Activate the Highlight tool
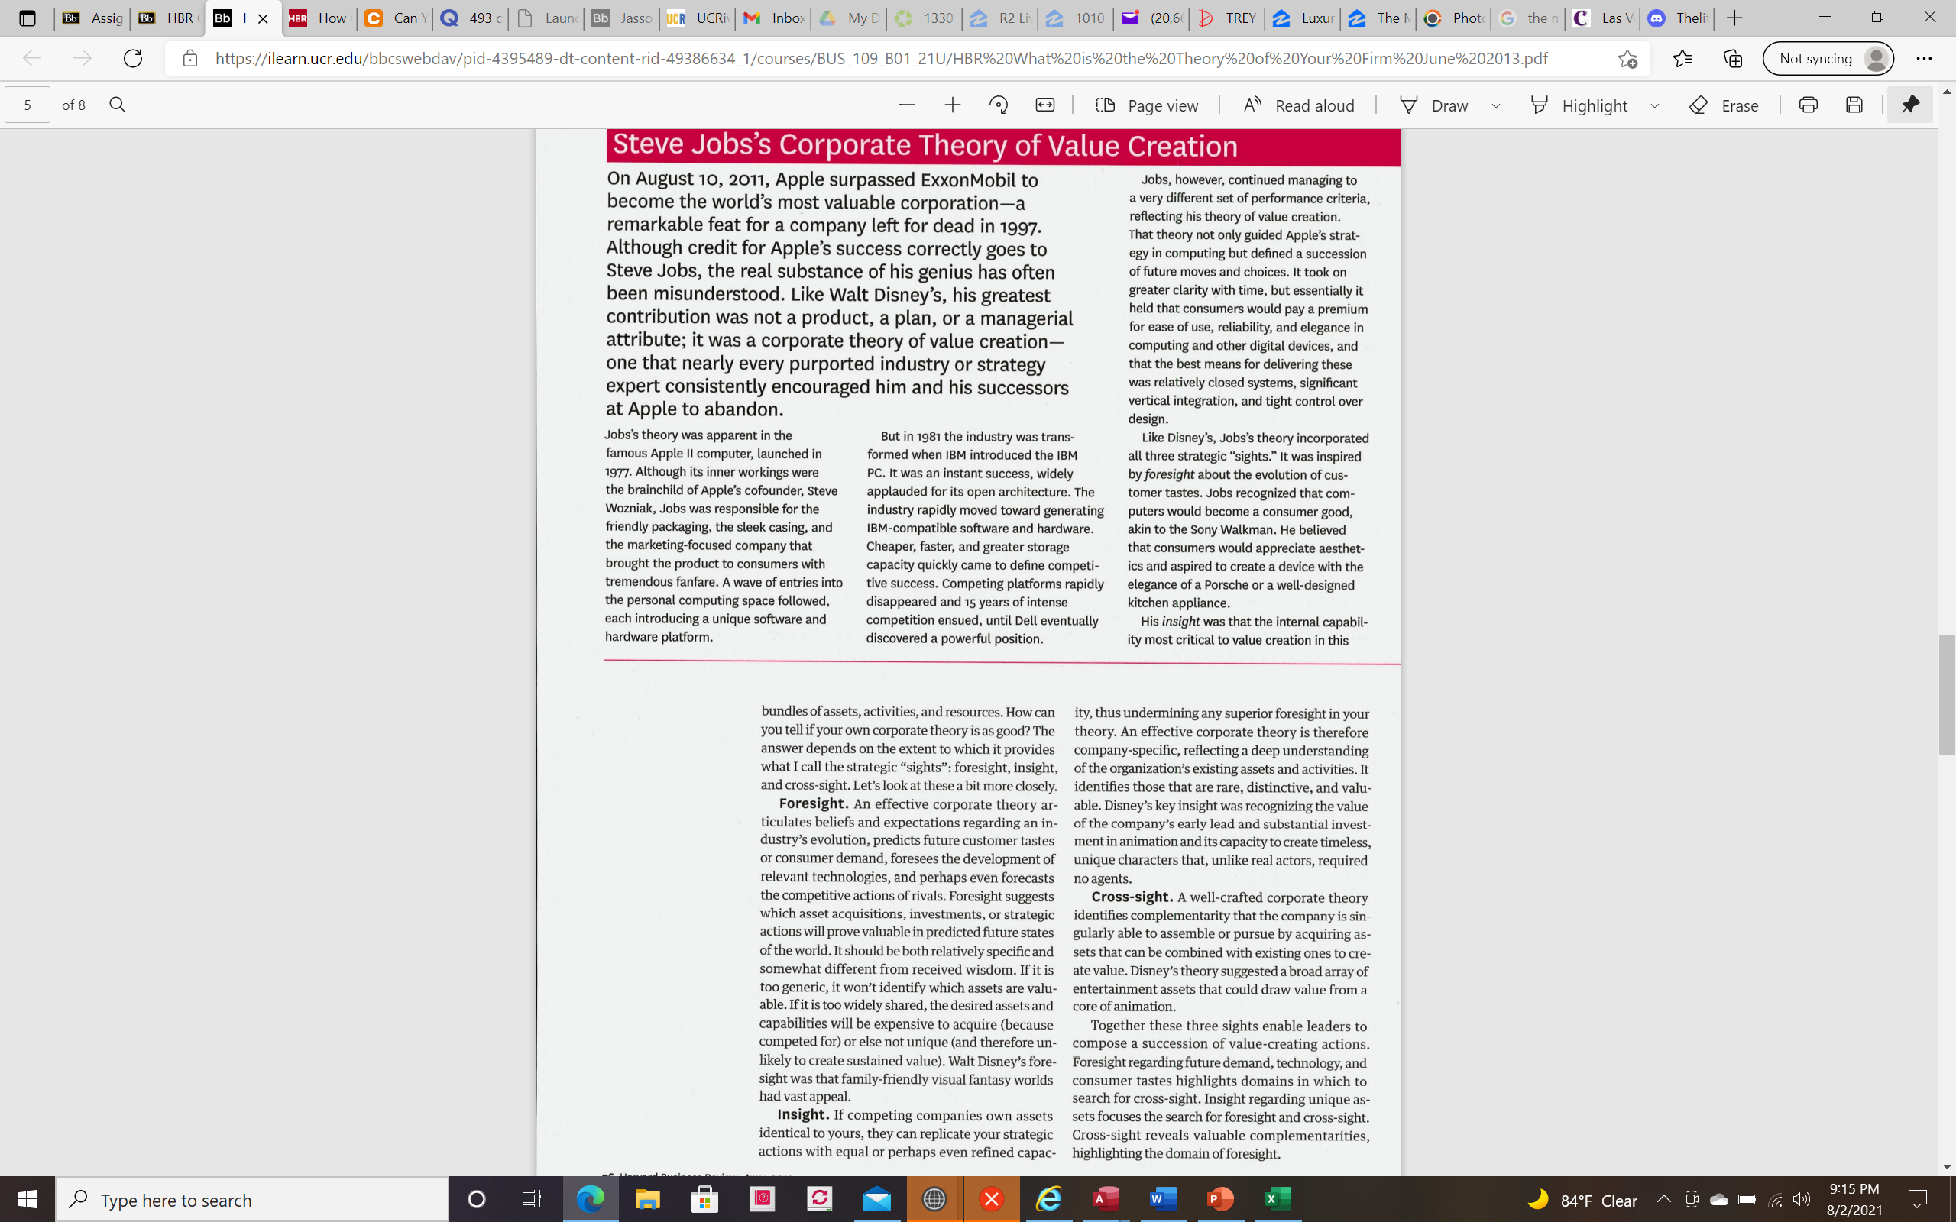Screen dimensions: 1956x1222 1579,105
